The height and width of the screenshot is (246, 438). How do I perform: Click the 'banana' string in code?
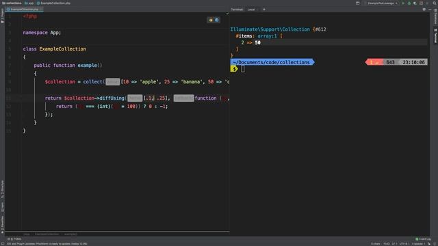click(x=192, y=82)
